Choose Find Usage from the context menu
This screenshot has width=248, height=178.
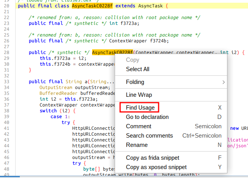point(140,108)
